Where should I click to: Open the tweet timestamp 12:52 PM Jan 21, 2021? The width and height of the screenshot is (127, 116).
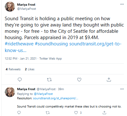click(20, 59)
